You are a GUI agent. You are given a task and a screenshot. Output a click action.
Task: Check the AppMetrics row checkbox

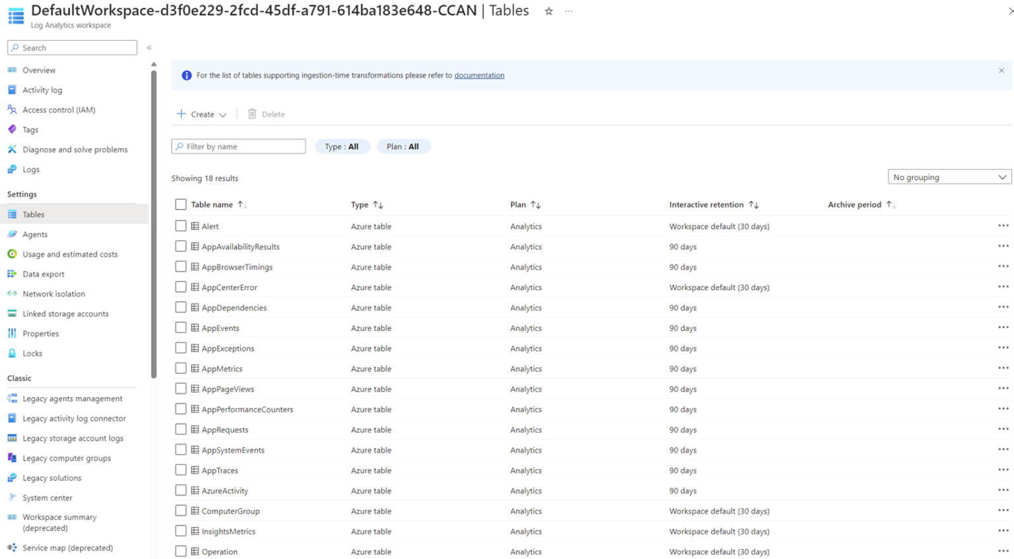[x=181, y=368]
